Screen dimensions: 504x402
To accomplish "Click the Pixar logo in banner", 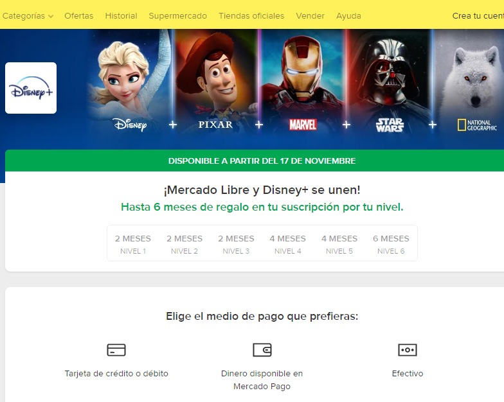I will click(x=215, y=125).
